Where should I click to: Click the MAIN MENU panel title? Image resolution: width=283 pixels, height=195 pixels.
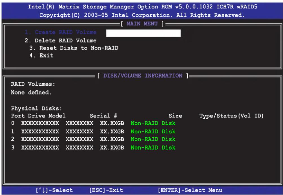click(142, 24)
